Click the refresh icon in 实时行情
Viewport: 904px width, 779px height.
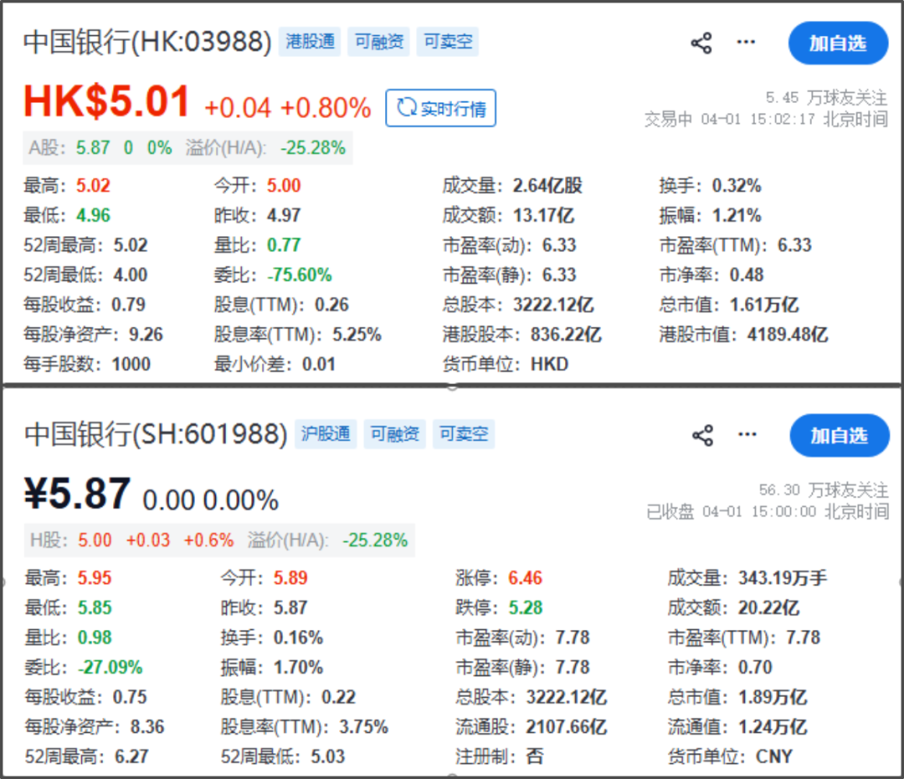(x=406, y=108)
